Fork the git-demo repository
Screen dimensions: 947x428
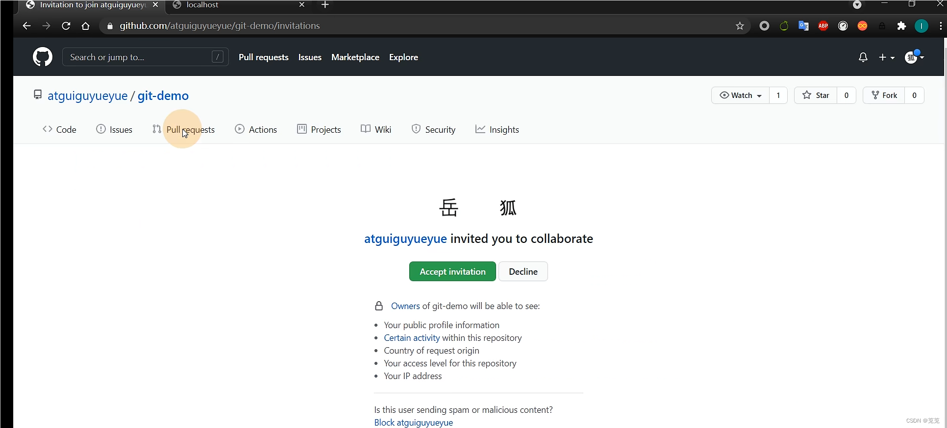click(884, 95)
